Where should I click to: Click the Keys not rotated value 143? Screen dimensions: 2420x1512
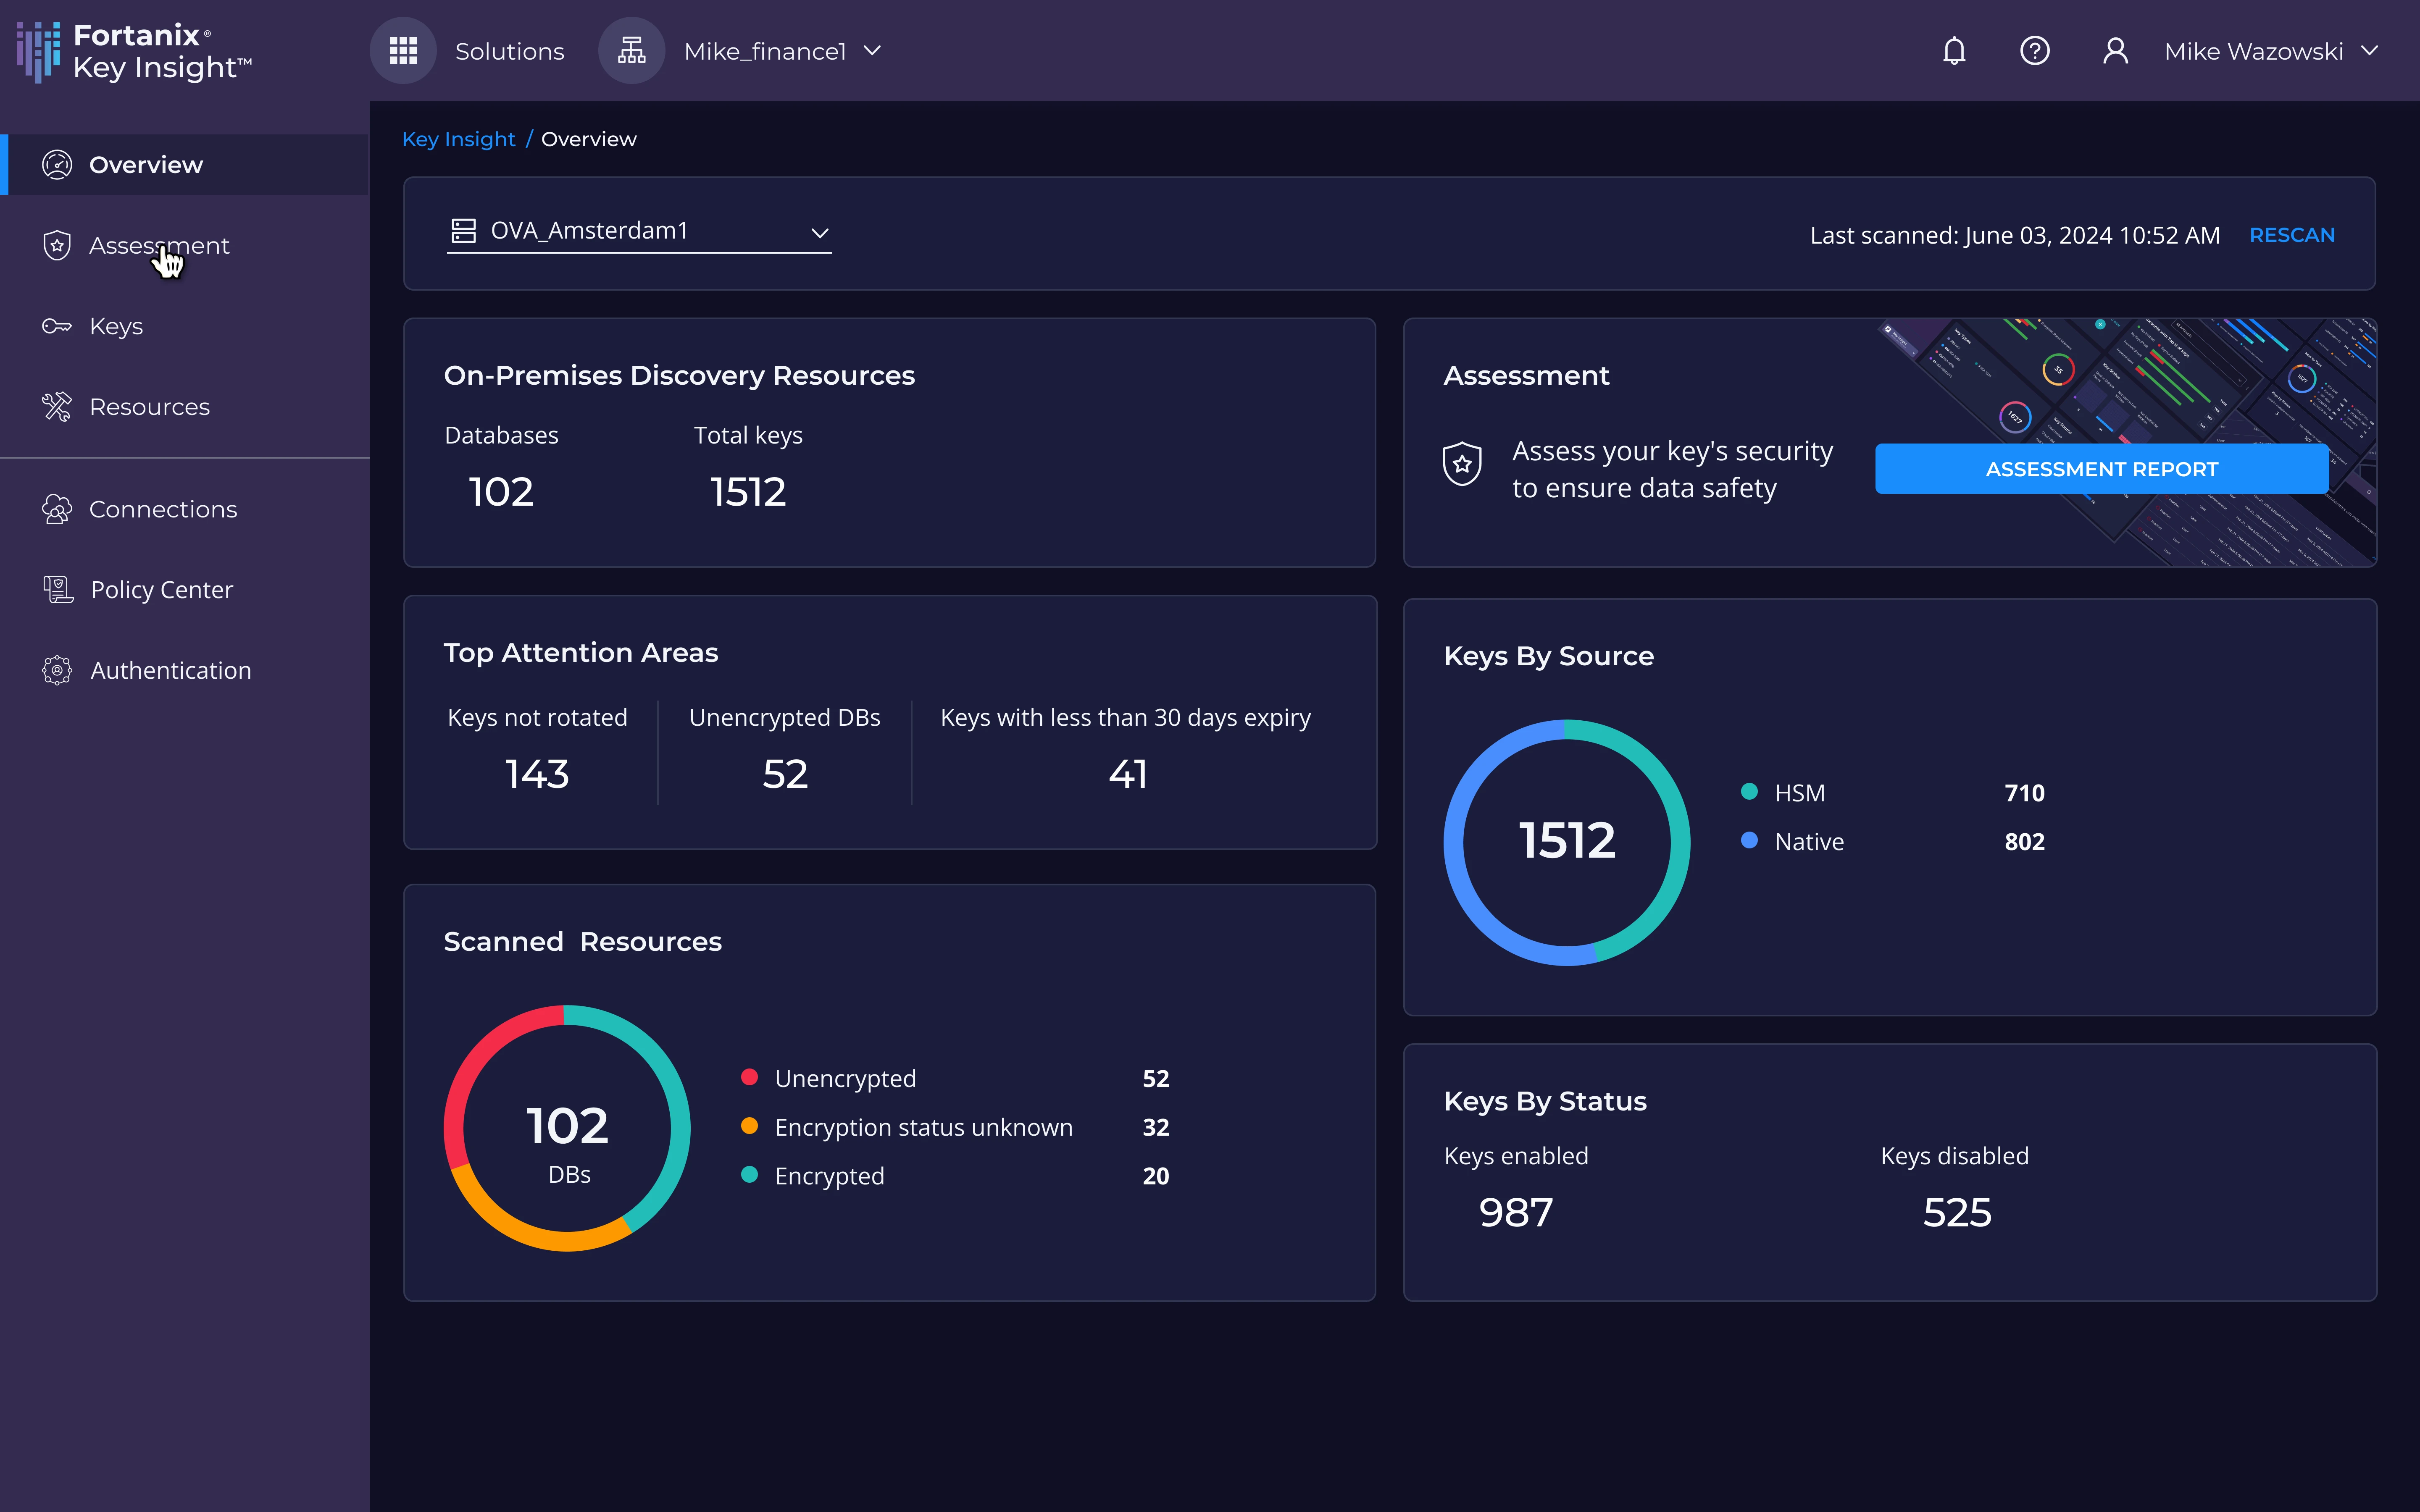pyautogui.click(x=537, y=775)
